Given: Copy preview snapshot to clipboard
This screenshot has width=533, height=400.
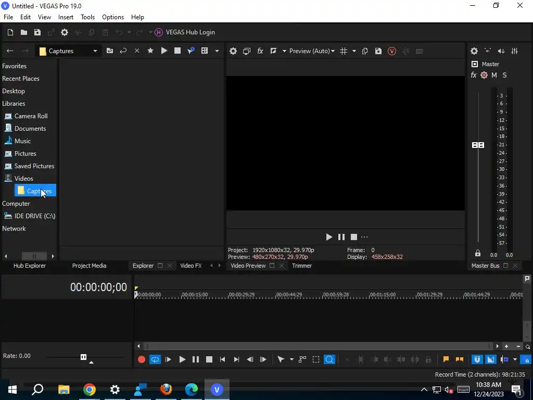Looking at the screenshot, I should (365, 51).
